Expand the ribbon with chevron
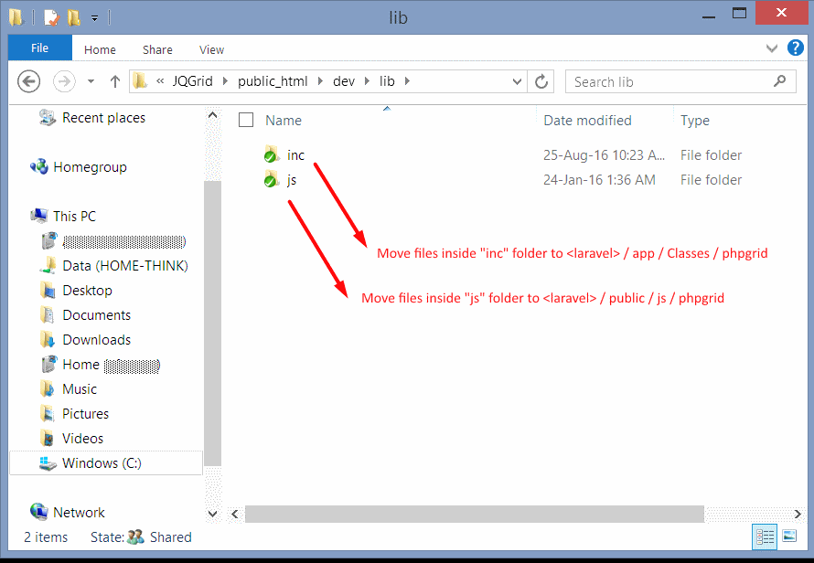Image resolution: width=814 pixels, height=563 pixels. click(x=772, y=48)
